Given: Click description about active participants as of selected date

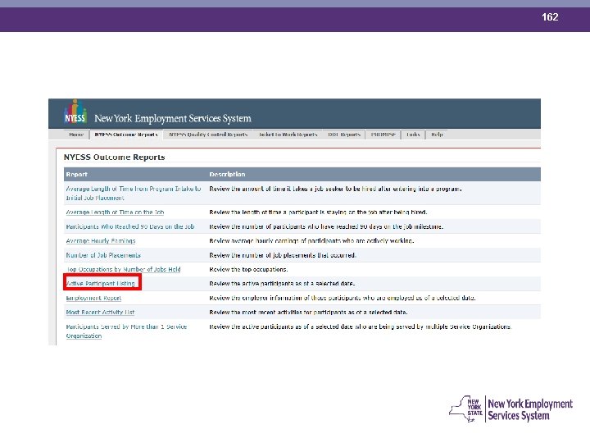Looking at the screenshot, I should point(282,283).
